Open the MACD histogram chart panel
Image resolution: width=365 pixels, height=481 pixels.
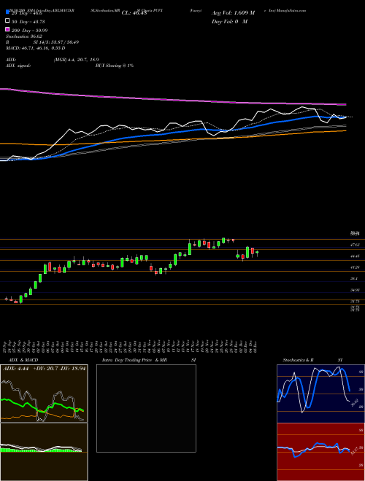click(44, 452)
